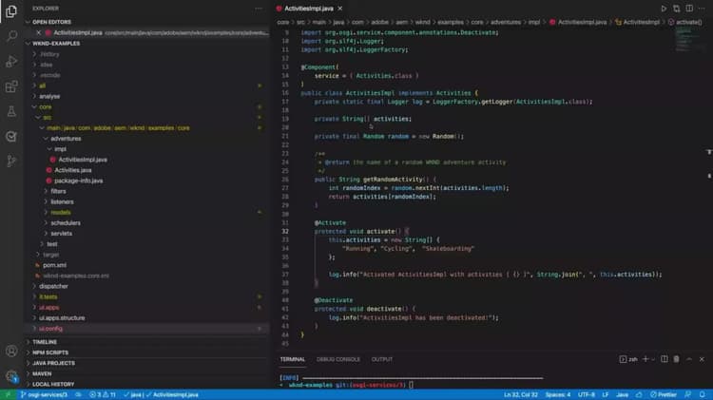Change Spaces: 4 indentation setting
Screen dimensions: 713x400
[x=557, y=394]
